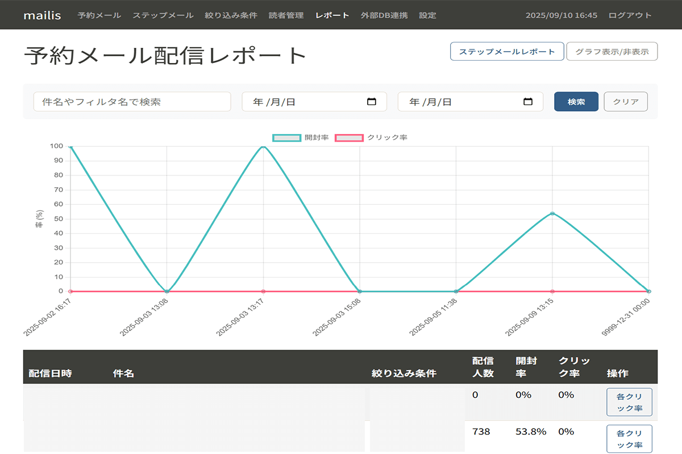Click 各クリック率 button in 738 row

point(629,438)
